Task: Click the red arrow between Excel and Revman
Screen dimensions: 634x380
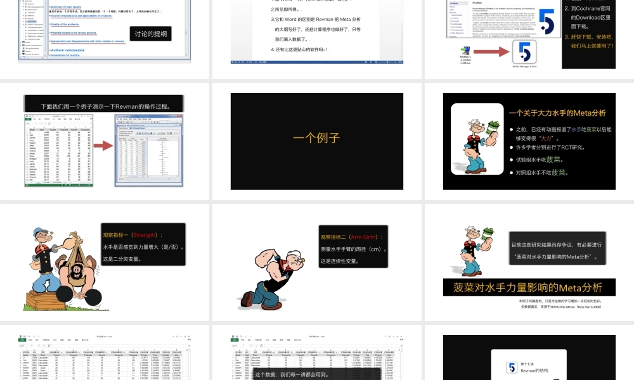Action: pos(103,147)
